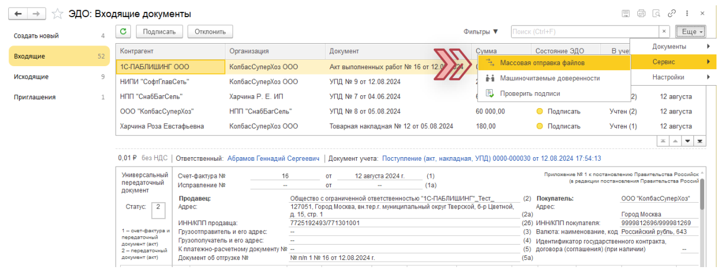
Task: Expand the Документы submenu
Action: pos(670,46)
